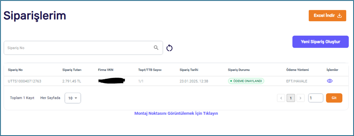Click the Siparişlerim page heading
The height and width of the screenshot is (136, 354).
[x=35, y=16]
